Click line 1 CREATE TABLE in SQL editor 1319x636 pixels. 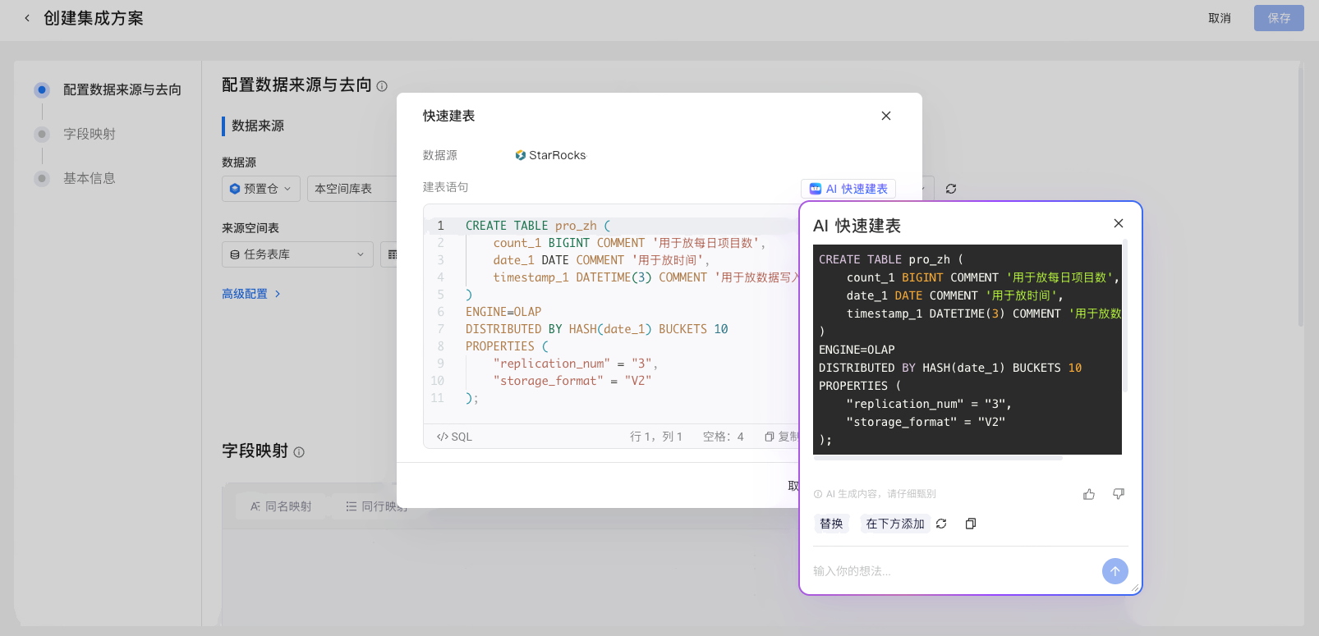tap(538, 226)
